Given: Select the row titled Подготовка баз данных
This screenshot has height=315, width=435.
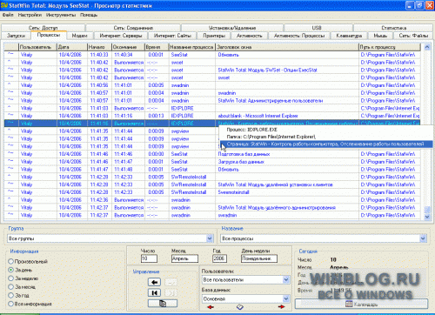Looking at the screenshot, I should pyautogui.click(x=212, y=154).
